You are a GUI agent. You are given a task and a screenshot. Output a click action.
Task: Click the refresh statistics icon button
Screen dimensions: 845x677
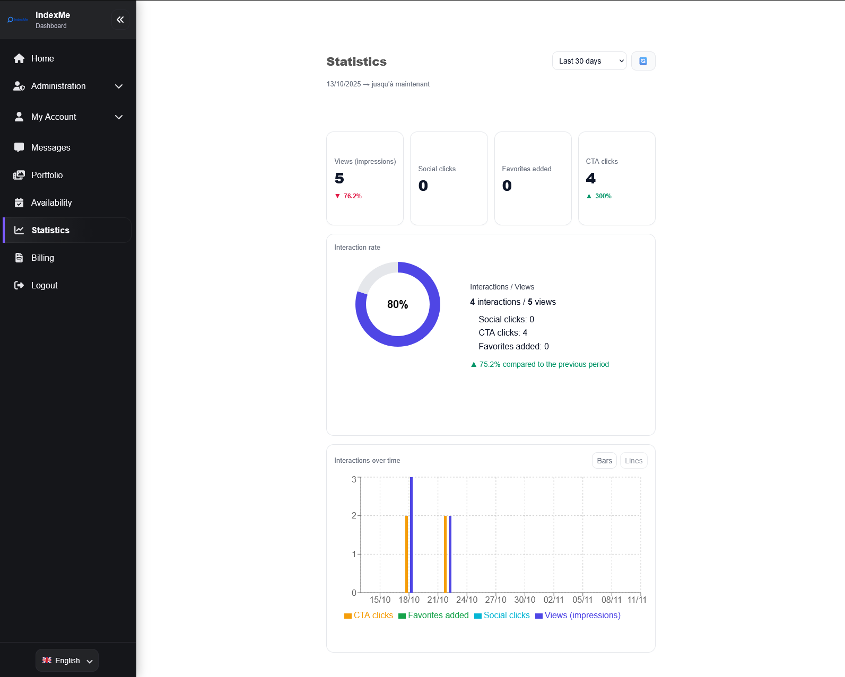coord(643,61)
